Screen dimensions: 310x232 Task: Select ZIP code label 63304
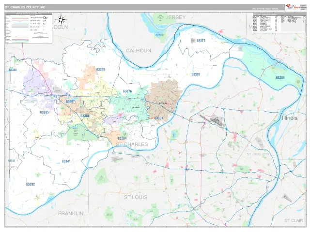[x=122, y=138]
